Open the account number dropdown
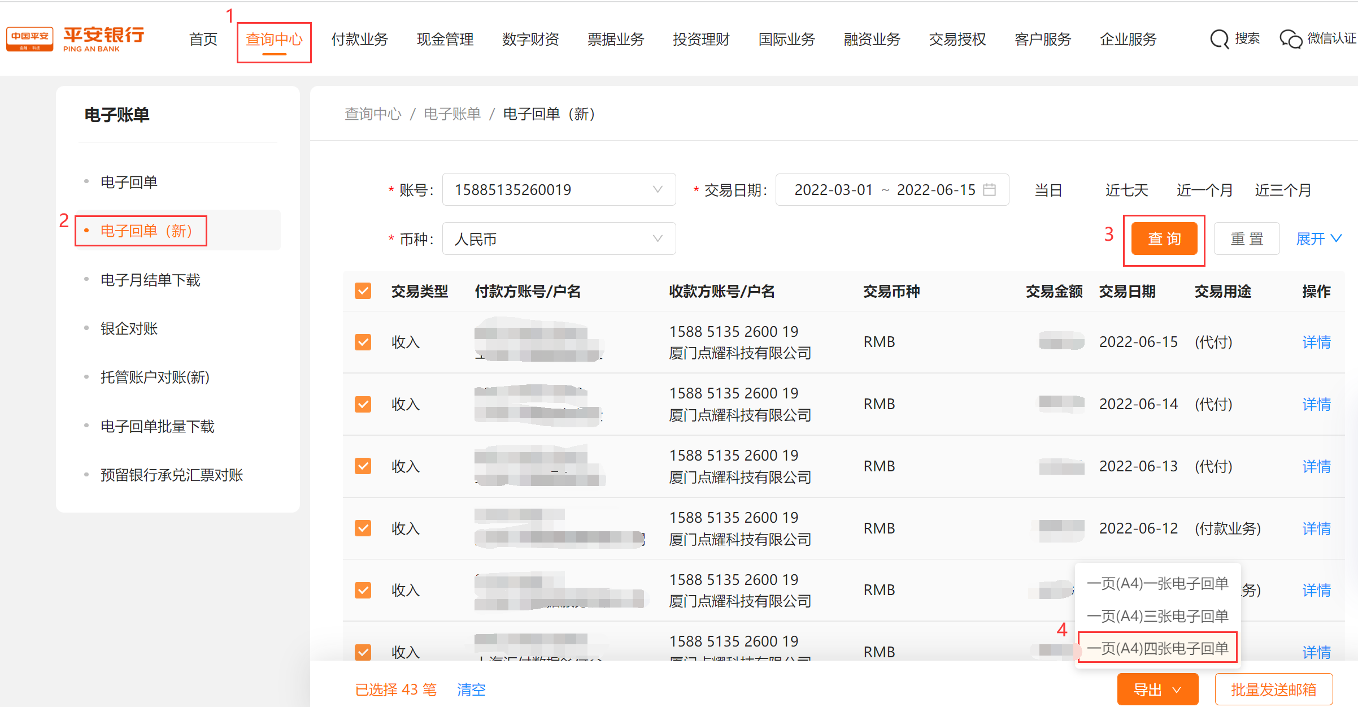1358x707 pixels. click(x=558, y=189)
